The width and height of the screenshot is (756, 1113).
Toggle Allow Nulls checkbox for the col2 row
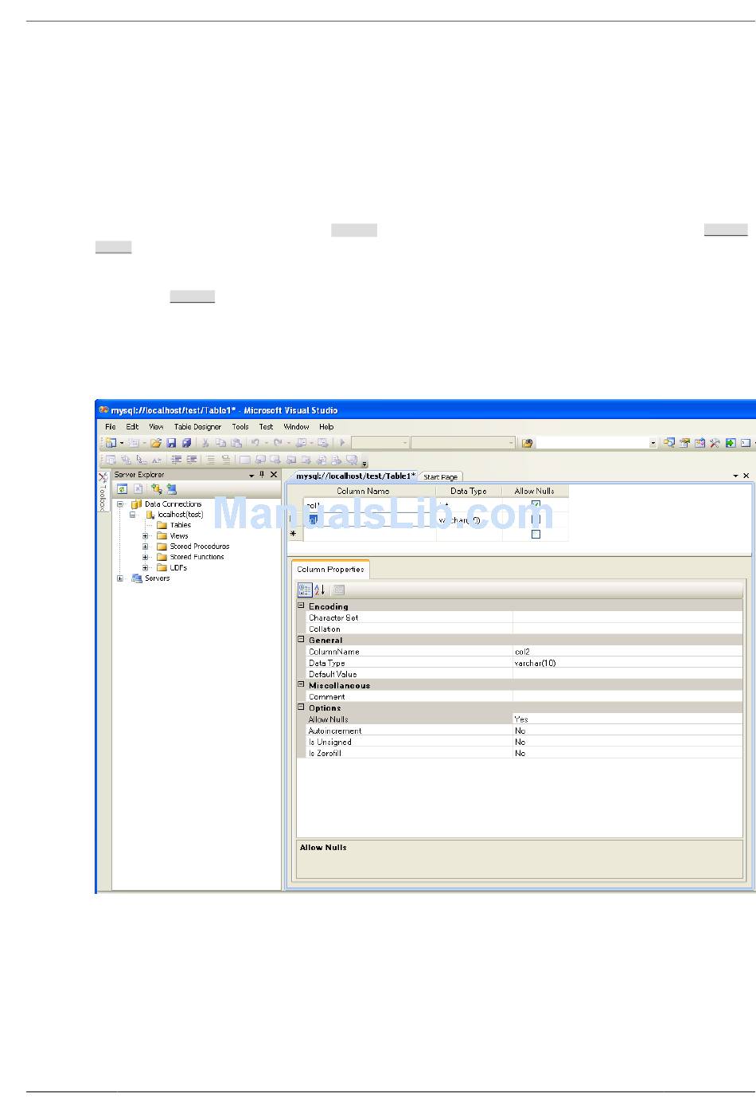point(536,519)
